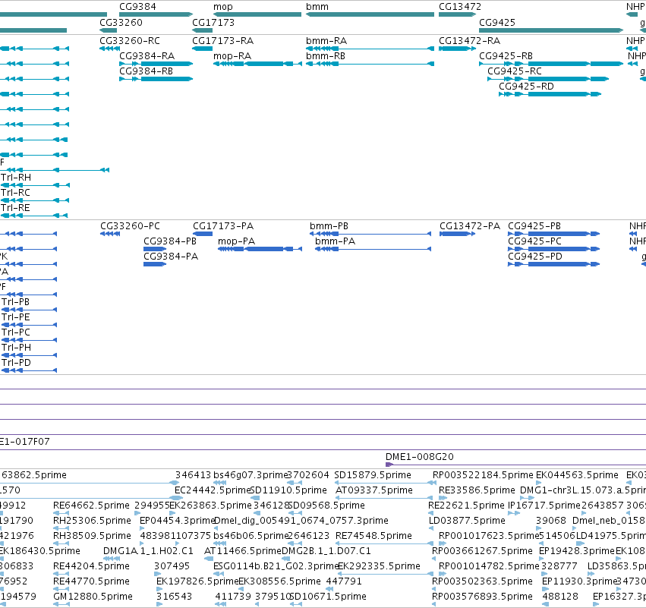Viewport: 646px width, 608px height.
Task: Click protein Trl-PE
Action: [x=16, y=317]
